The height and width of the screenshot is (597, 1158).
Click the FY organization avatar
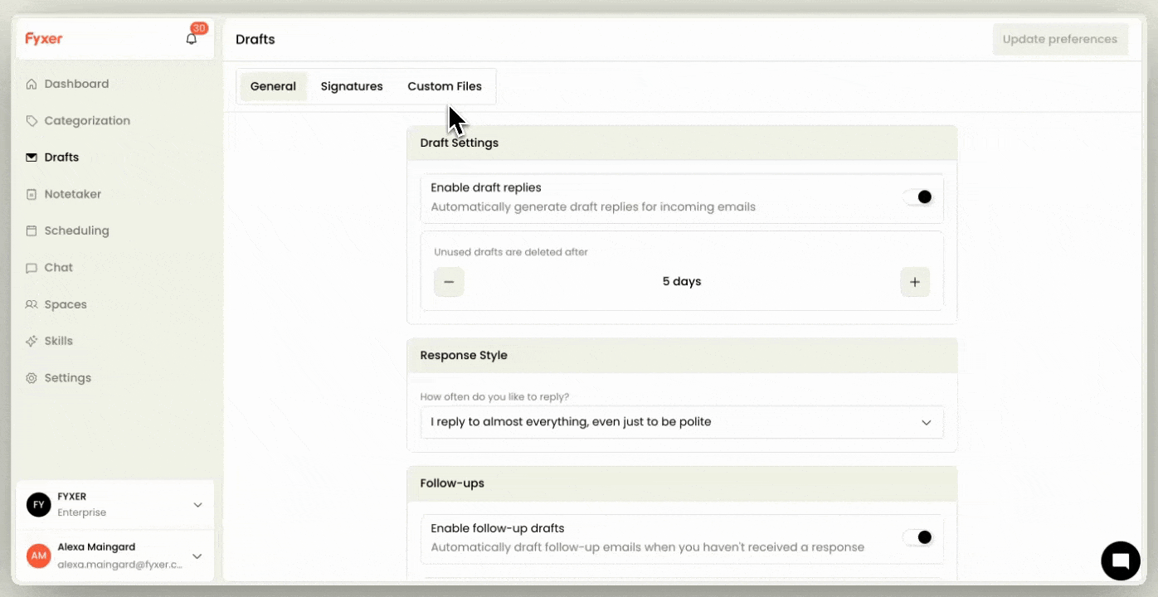39,504
